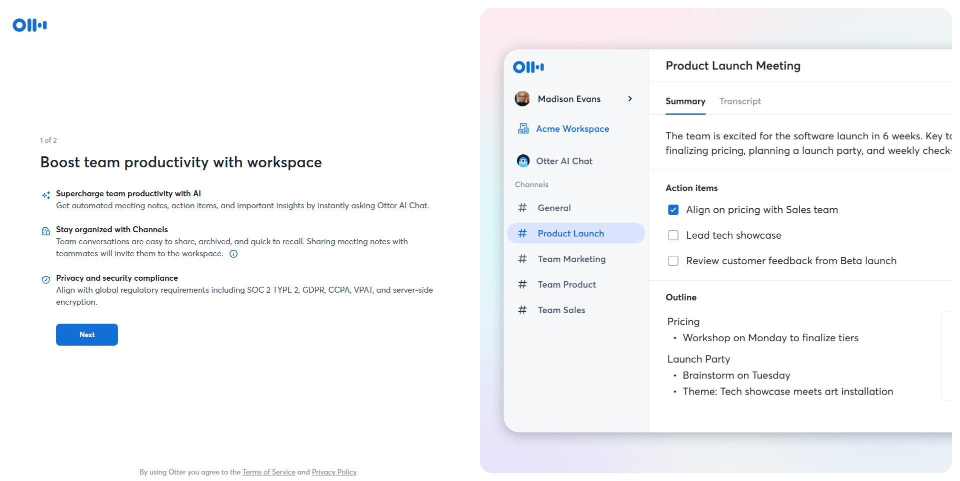Check Review customer feedback from Beta launch
The image size is (960, 481).
[x=673, y=261]
